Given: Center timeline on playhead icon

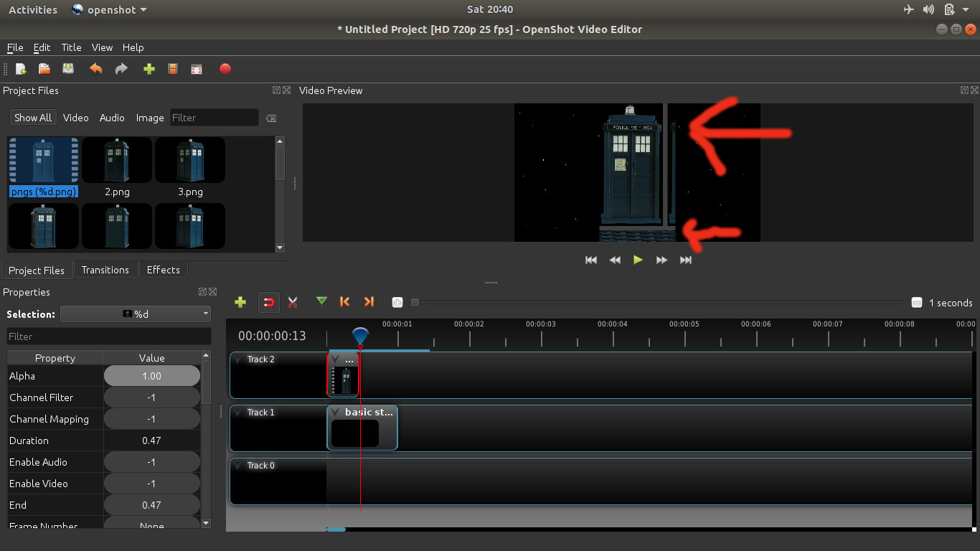Looking at the screenshot, I should (x=397, y=302).
